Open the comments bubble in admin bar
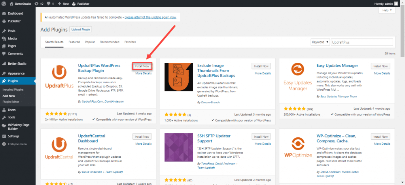Screen dimensions: 405x185 (50, 4)
